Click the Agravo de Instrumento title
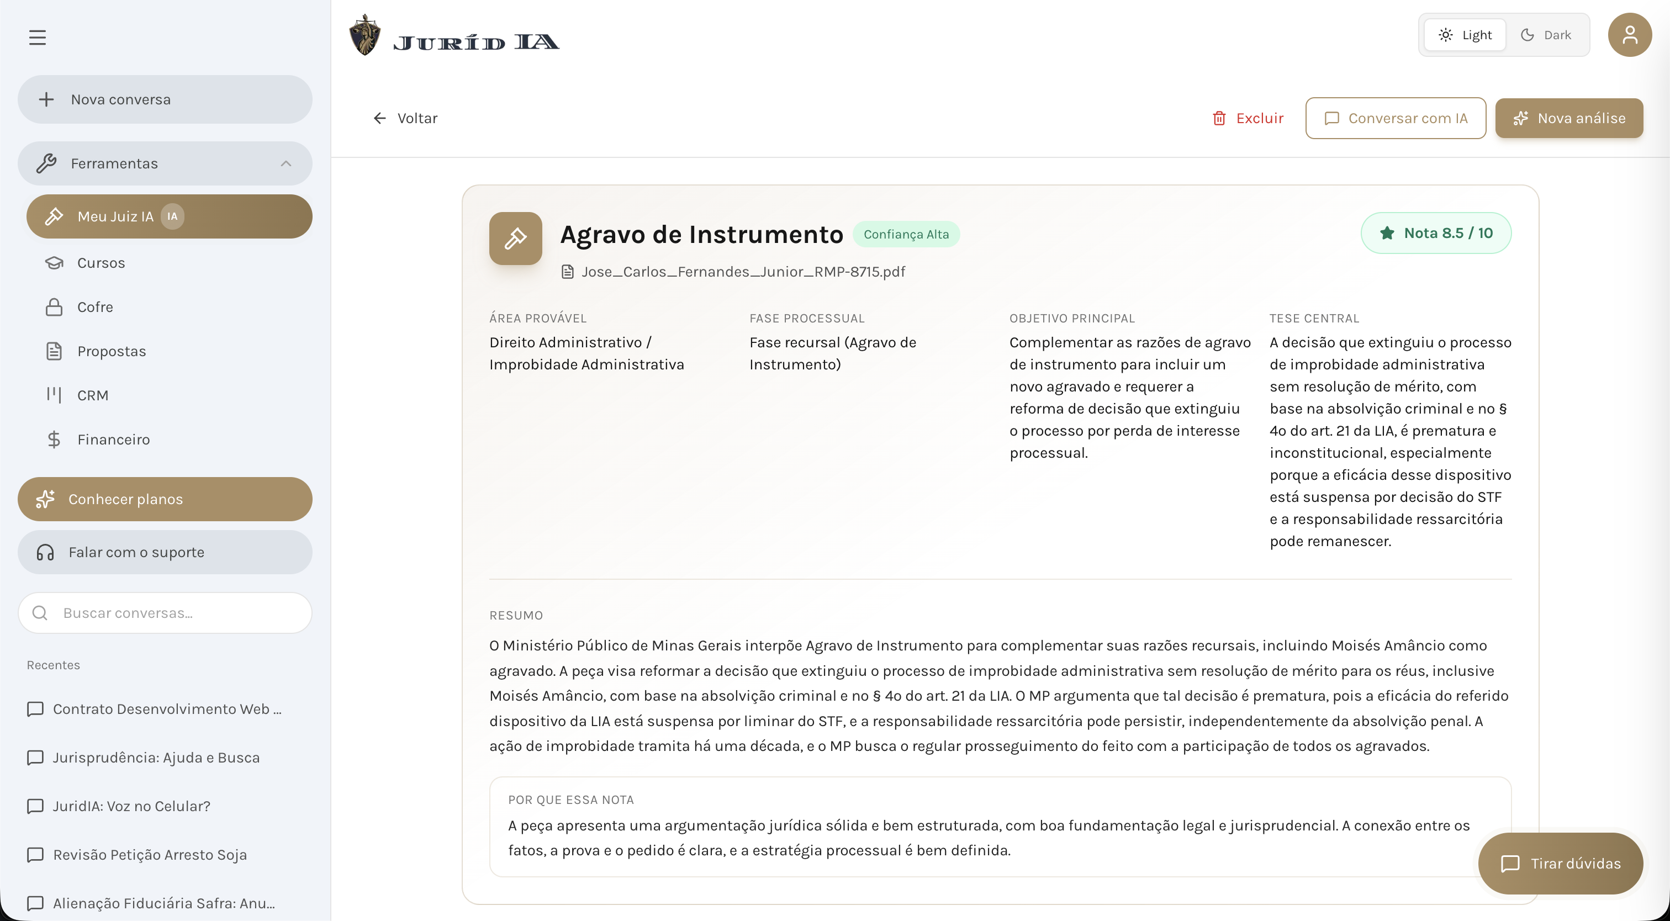This screenshot has width=1670, height=921. 701,235
